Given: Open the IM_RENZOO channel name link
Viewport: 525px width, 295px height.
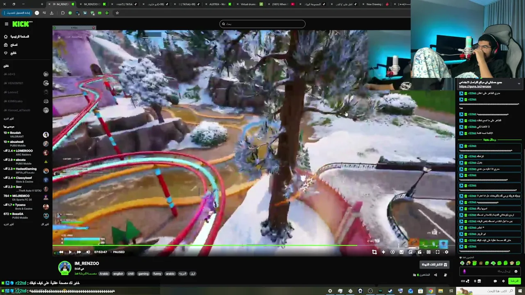Looking at the screenshot, I should point(87,263).
